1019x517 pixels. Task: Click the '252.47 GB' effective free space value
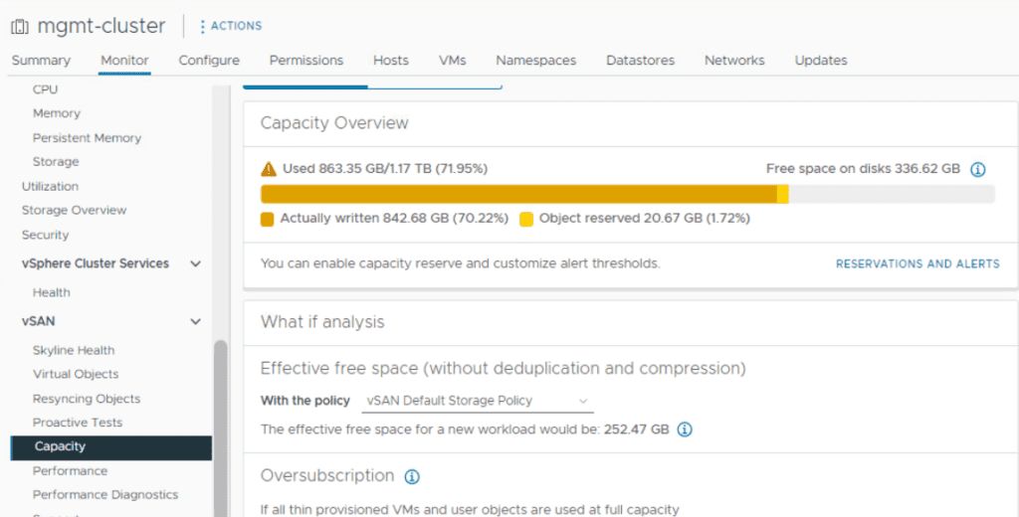636,430
